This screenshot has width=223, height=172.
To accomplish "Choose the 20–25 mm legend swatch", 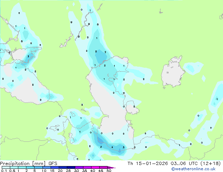I will pos(63,167).
